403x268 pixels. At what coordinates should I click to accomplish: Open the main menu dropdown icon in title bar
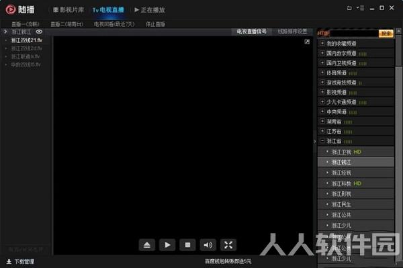coord(360,8)
